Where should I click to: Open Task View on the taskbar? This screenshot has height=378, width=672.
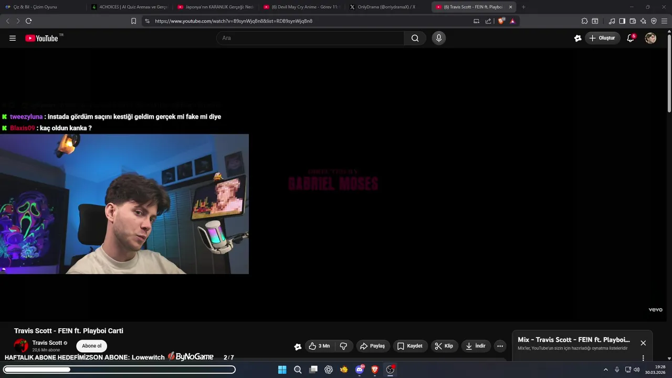(313, 370)
